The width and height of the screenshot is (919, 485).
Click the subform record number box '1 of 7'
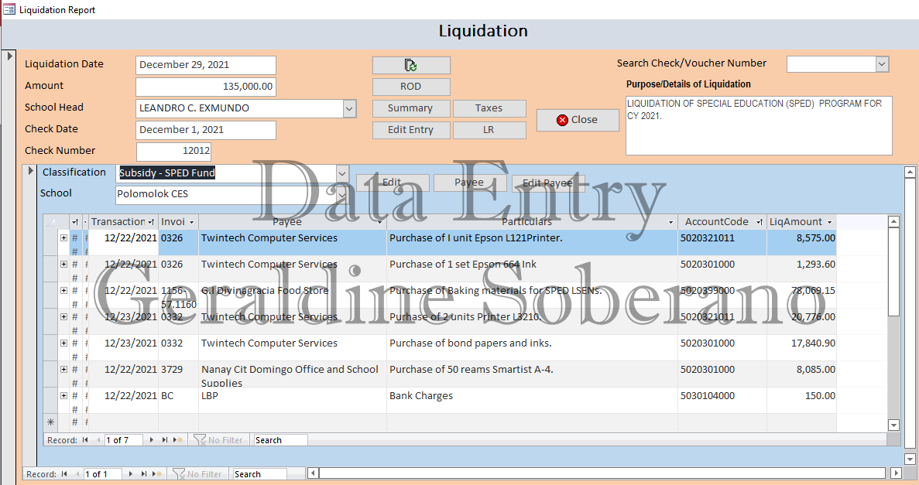pos(123,440)
